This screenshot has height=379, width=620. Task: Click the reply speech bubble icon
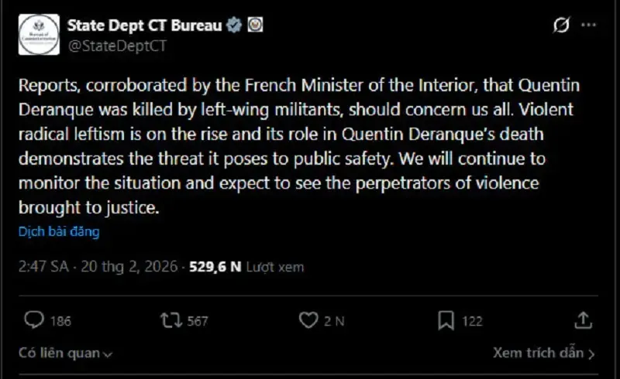point(34,320)
